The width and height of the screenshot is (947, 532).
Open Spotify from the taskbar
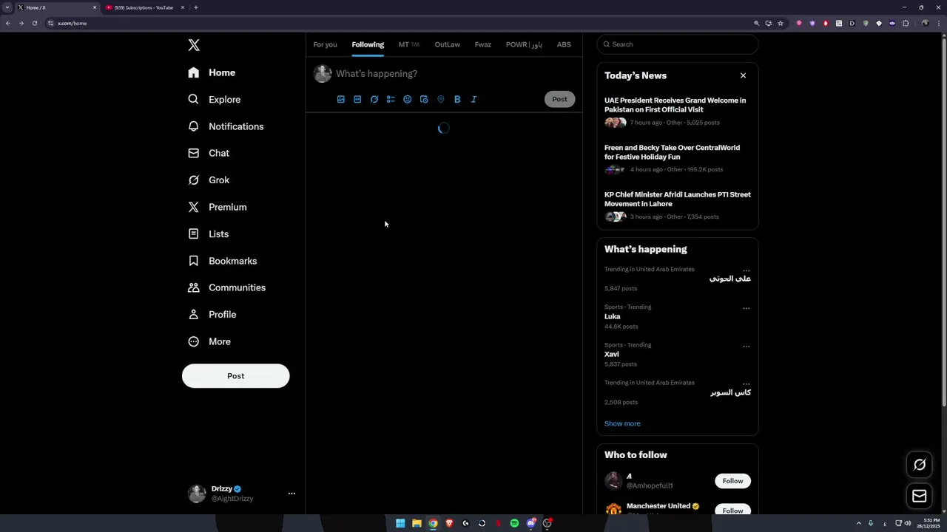(x=514, y=523)
